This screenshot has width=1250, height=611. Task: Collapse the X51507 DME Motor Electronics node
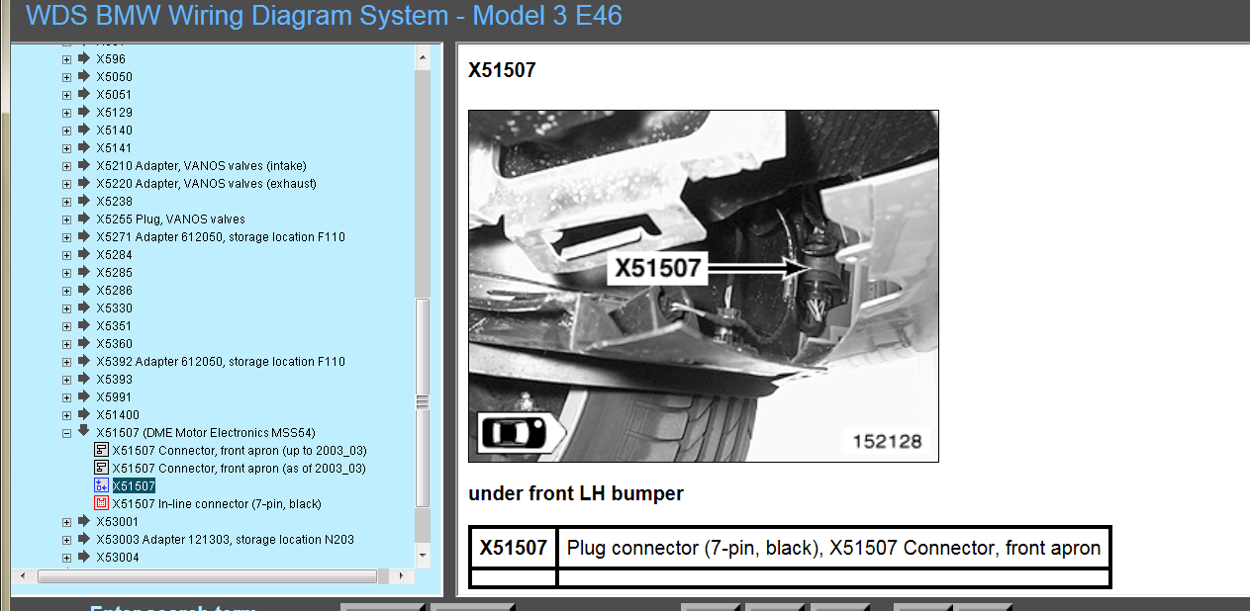tap(66, 433)
